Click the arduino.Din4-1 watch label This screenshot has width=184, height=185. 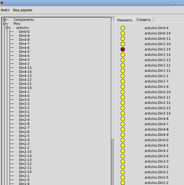pos(157,151)
